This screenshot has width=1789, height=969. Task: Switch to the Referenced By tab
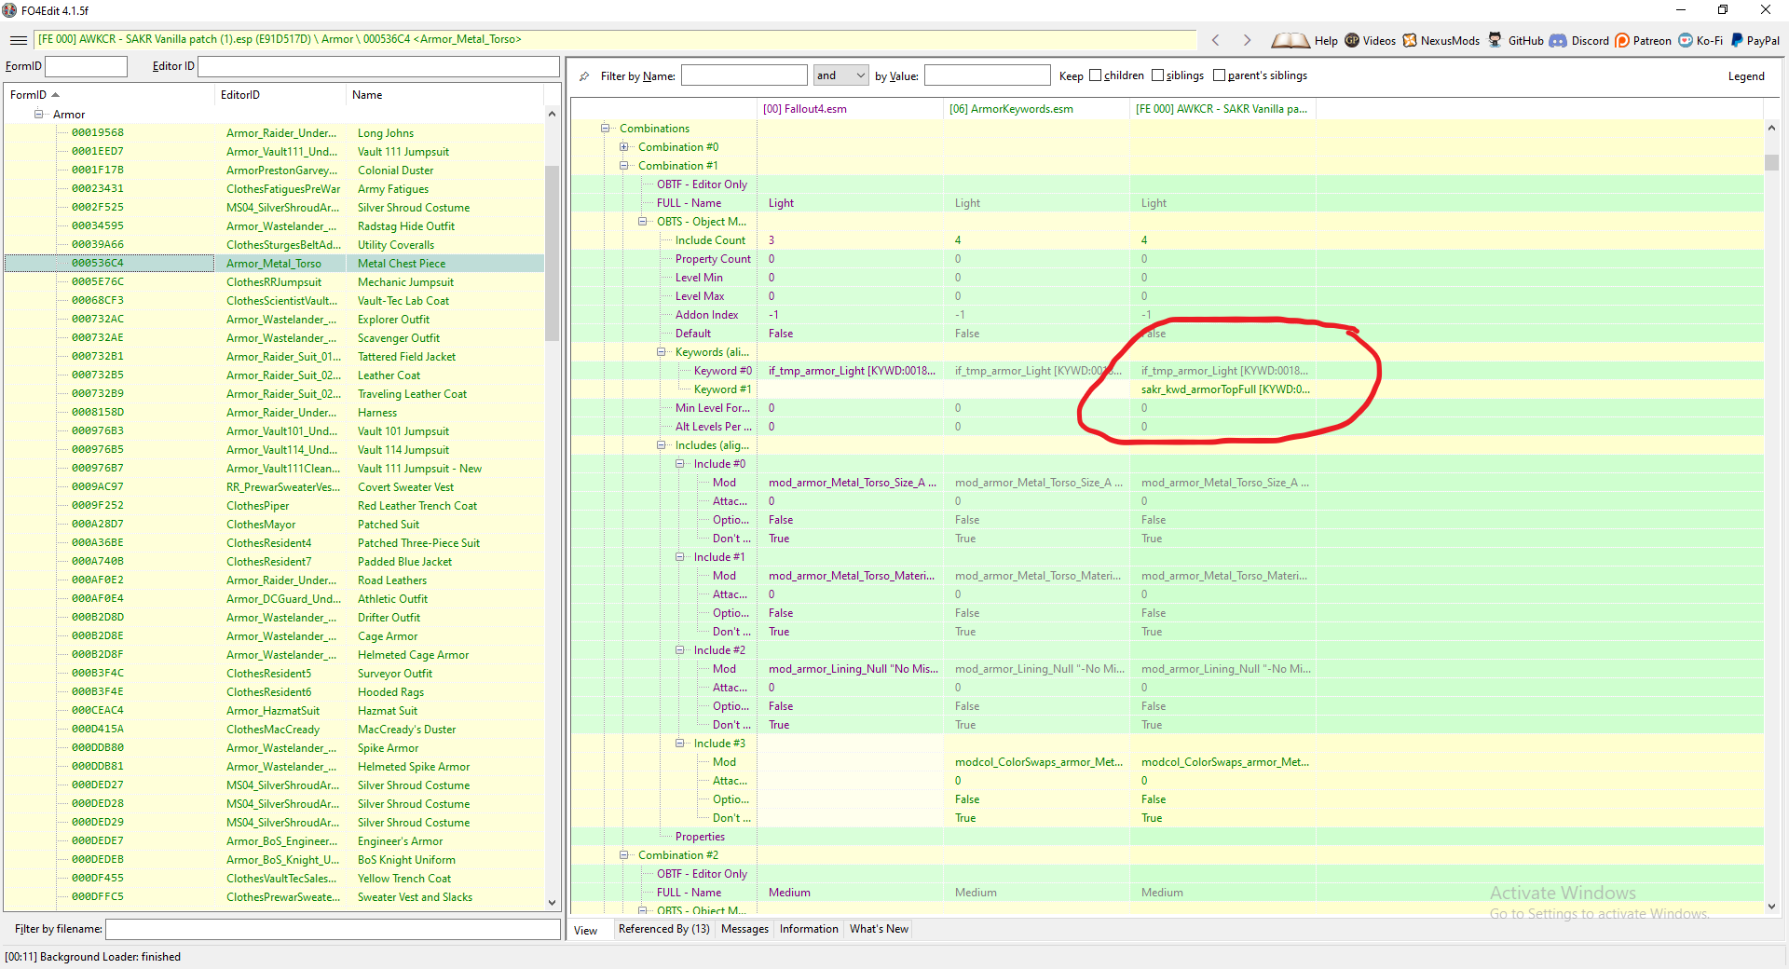[663, 929]
